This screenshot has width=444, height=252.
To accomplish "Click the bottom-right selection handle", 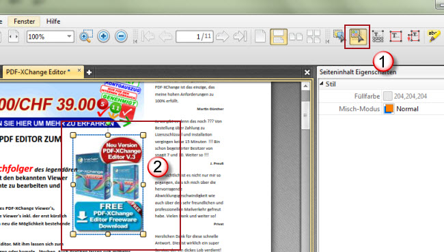I will click(143, 234).
